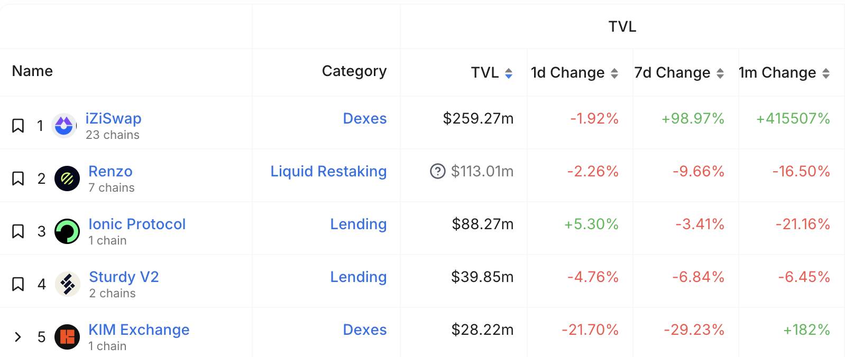Screen dimensions: 845x357
Task: Open KIM Exchange's Dexes category link
Action: pos(365,330)
